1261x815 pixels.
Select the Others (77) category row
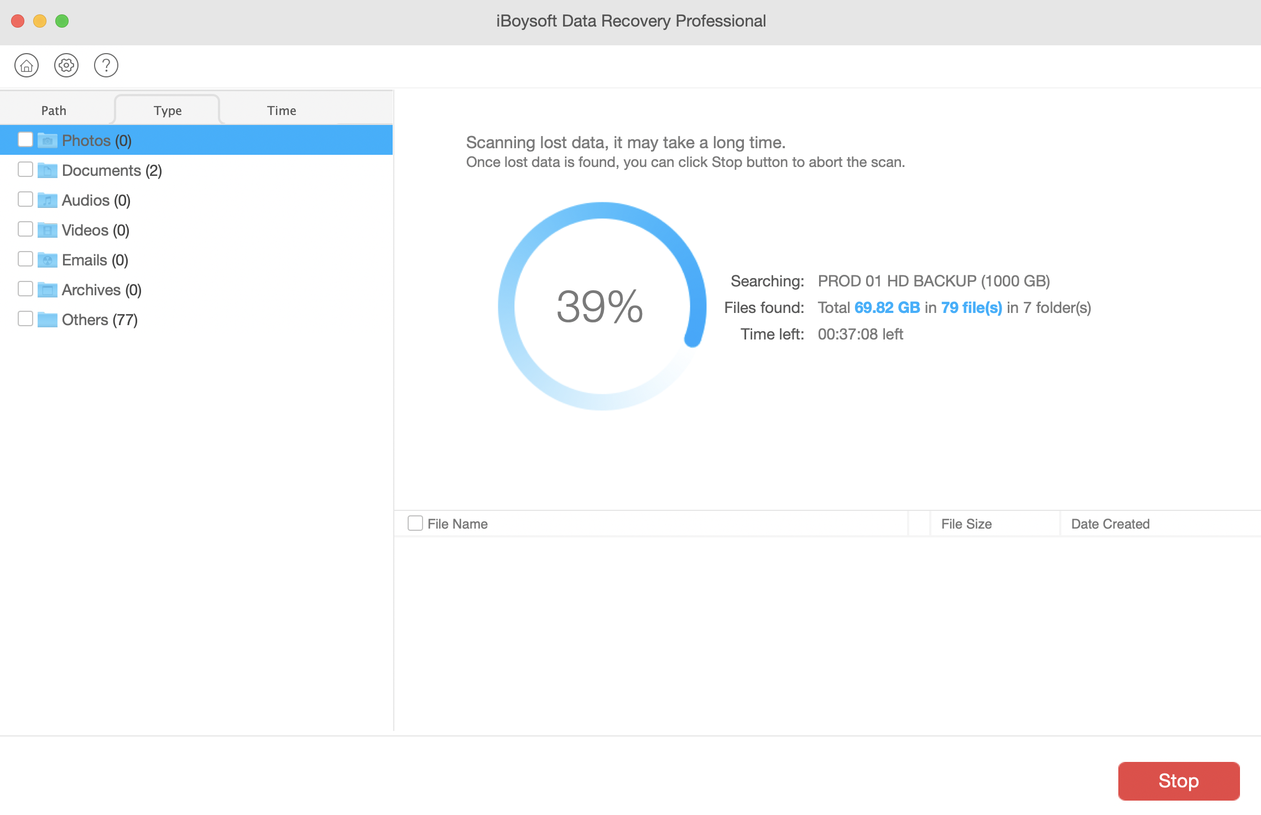point(196,320)
